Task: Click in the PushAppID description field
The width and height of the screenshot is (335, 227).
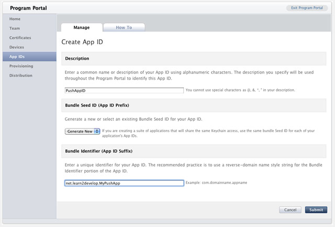Action: coord(124,90)
